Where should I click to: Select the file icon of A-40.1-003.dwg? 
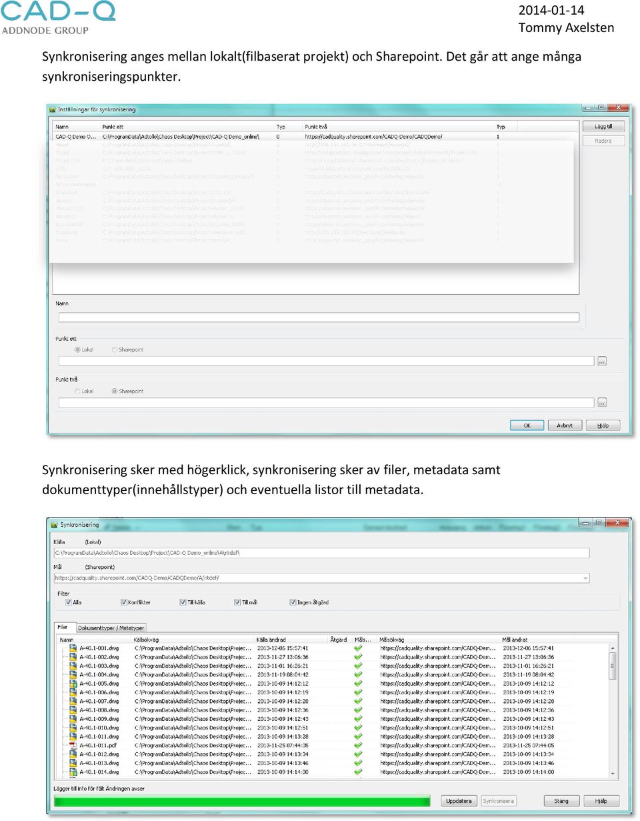pyautogui.click(x=73, y=666)
